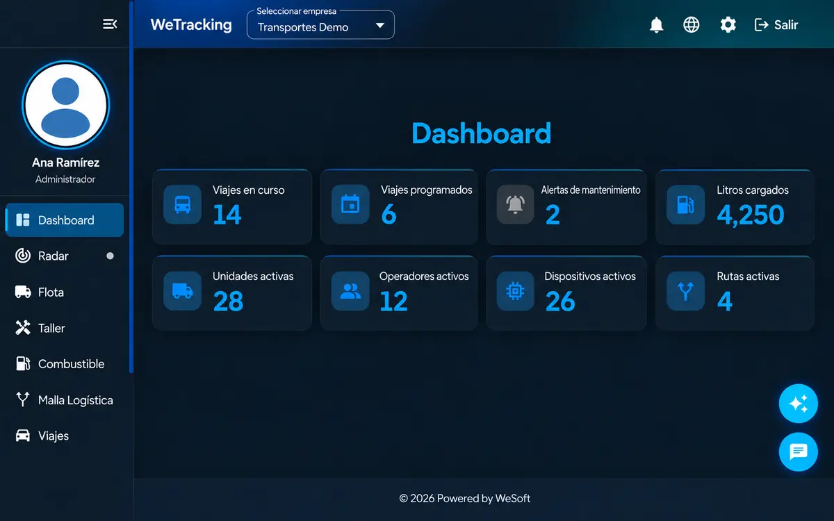Screen dimensions: 834x521
Task: Click the Dispositivos activos value 26
Action: point(560,301)
